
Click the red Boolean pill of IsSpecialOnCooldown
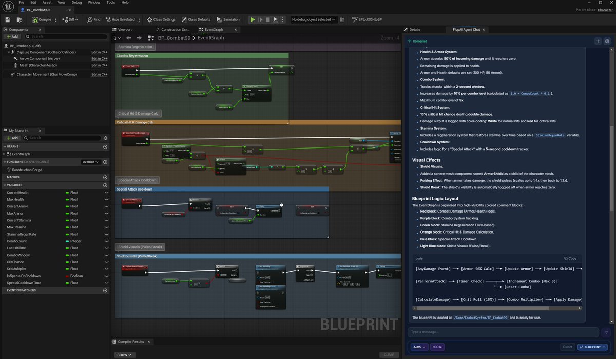(67, 276)
